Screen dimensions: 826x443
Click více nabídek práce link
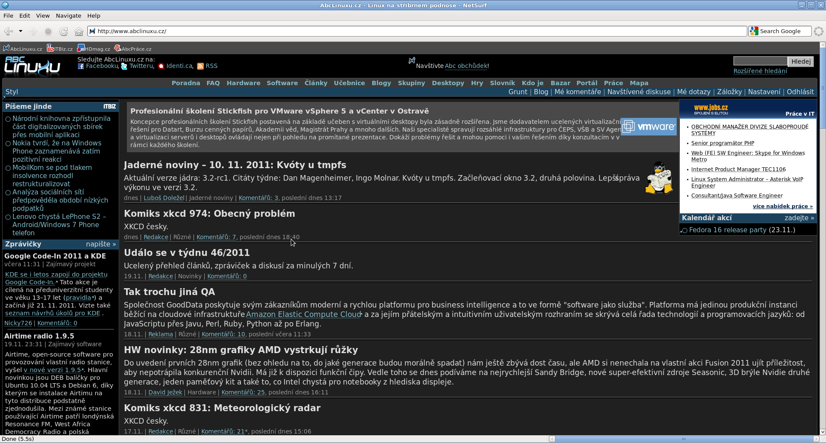(x=783, y=206)
